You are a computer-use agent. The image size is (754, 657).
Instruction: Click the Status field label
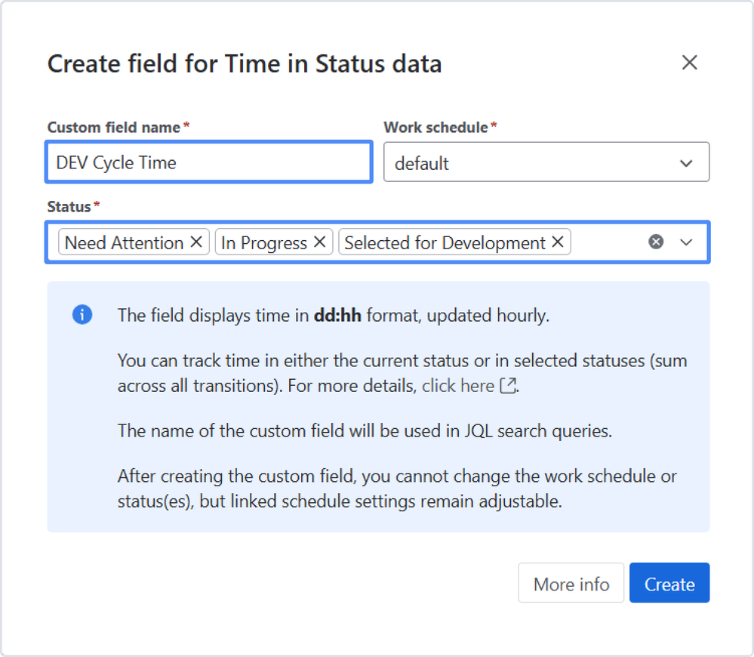click(x=69, y=206)
